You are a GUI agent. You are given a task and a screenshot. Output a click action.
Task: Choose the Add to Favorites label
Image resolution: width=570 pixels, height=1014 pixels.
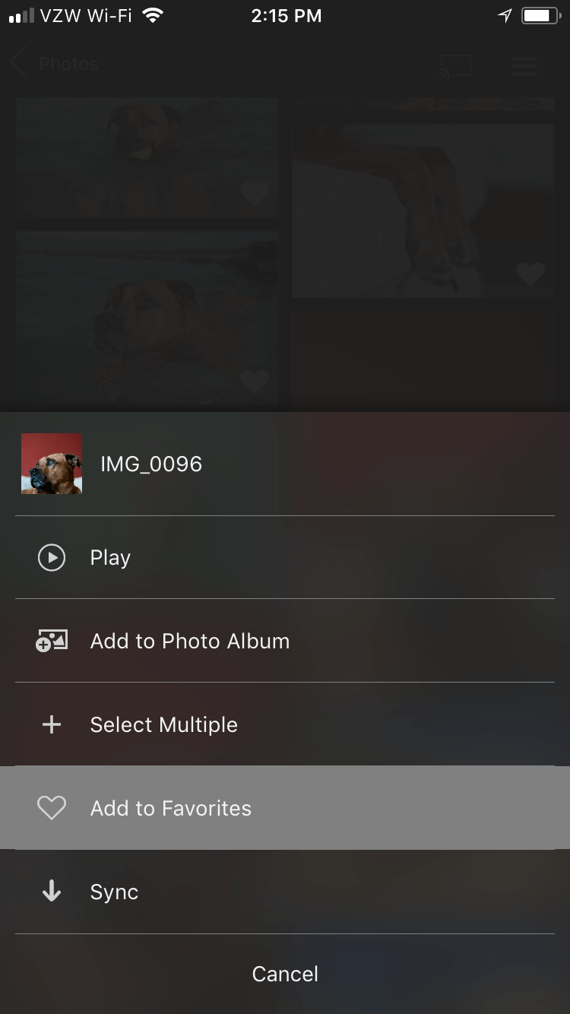pos(171,808)
